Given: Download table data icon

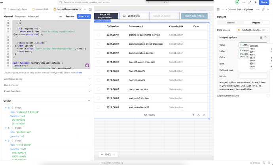Looking at the screenshot, I should click(x=199, y=115).
